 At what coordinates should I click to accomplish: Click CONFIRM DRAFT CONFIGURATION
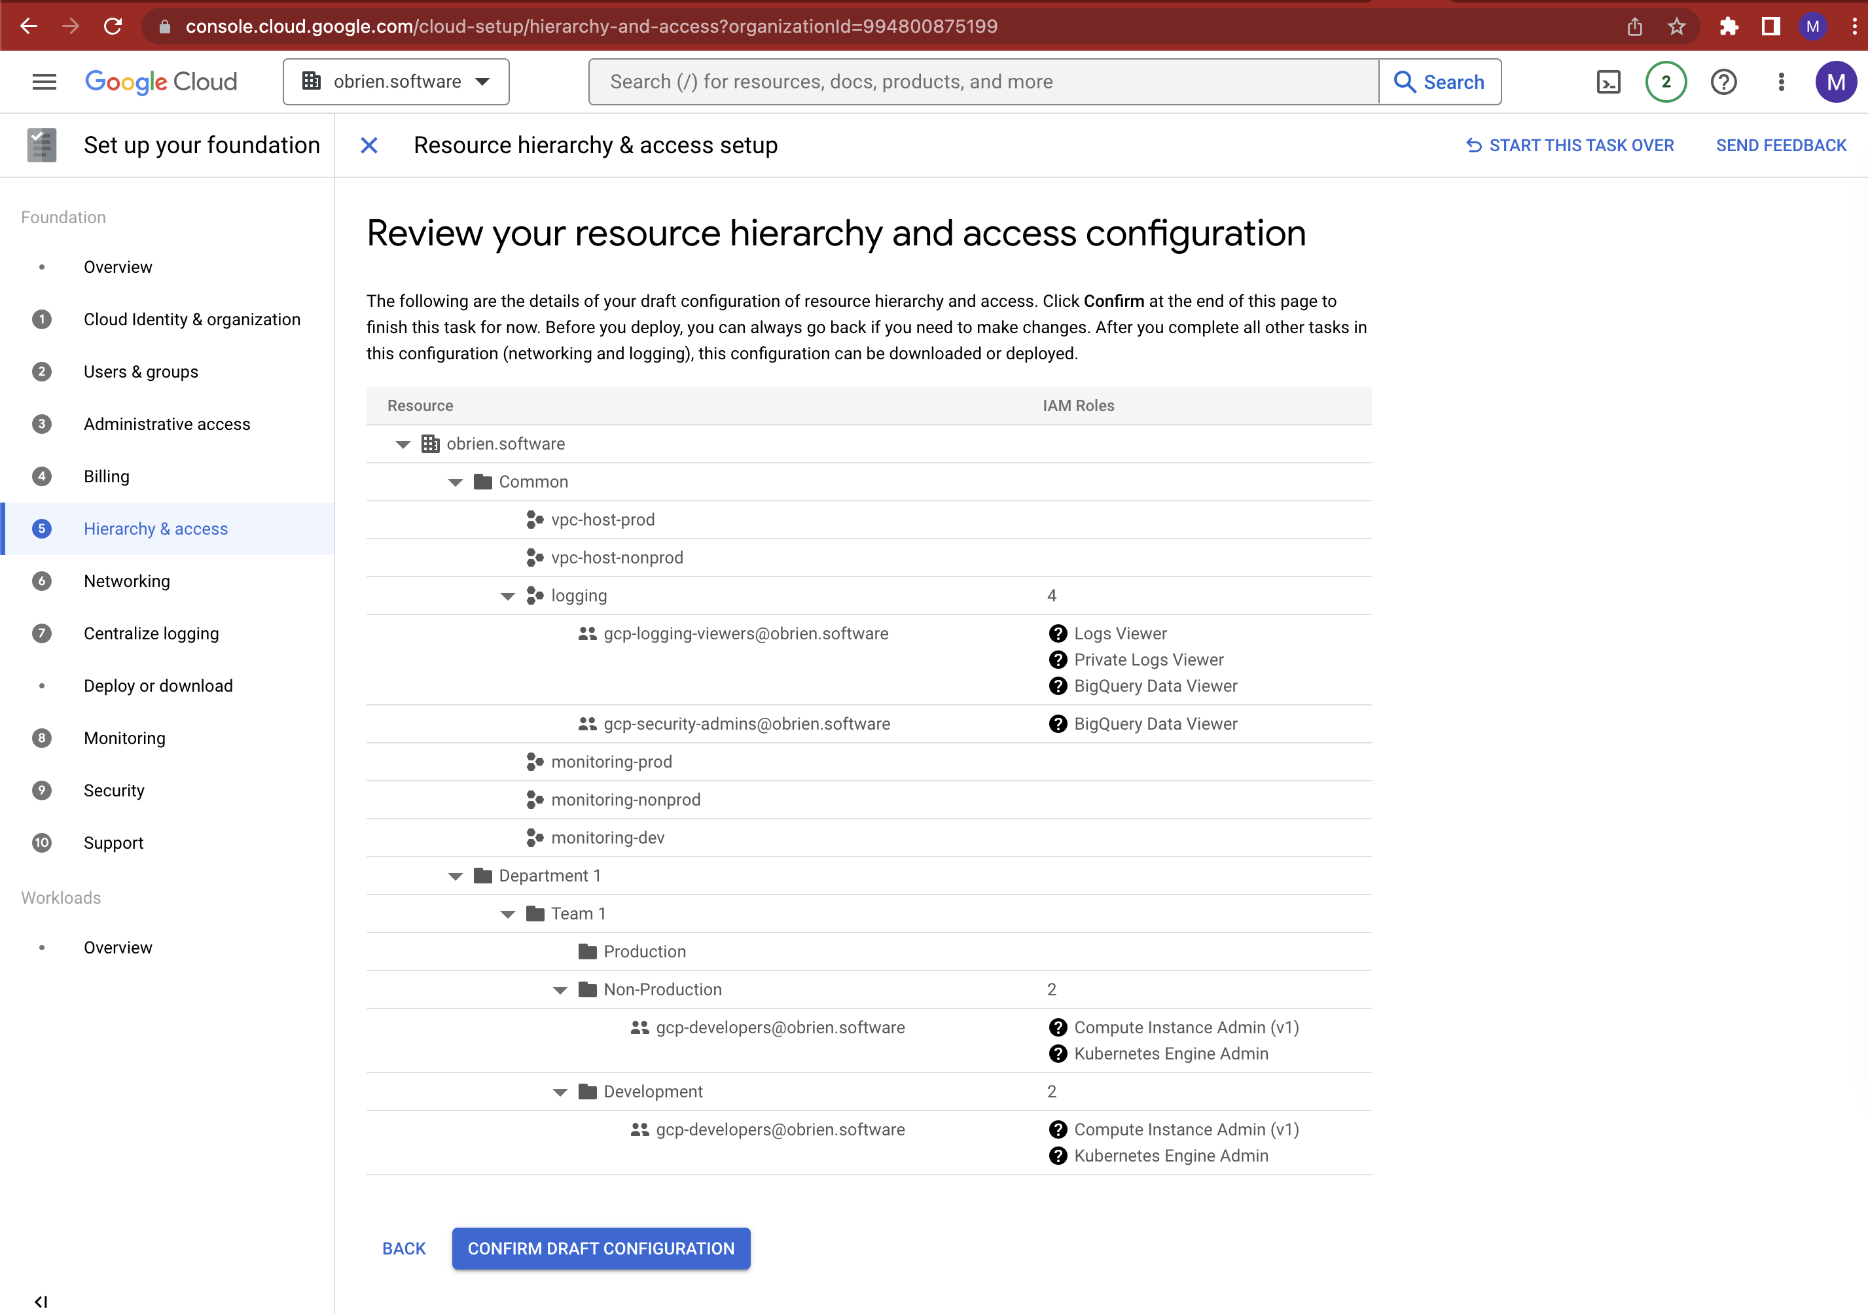point(600,1248)
